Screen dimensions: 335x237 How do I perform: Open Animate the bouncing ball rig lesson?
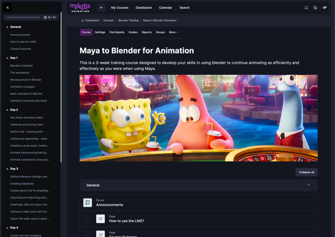pos(29,153)
